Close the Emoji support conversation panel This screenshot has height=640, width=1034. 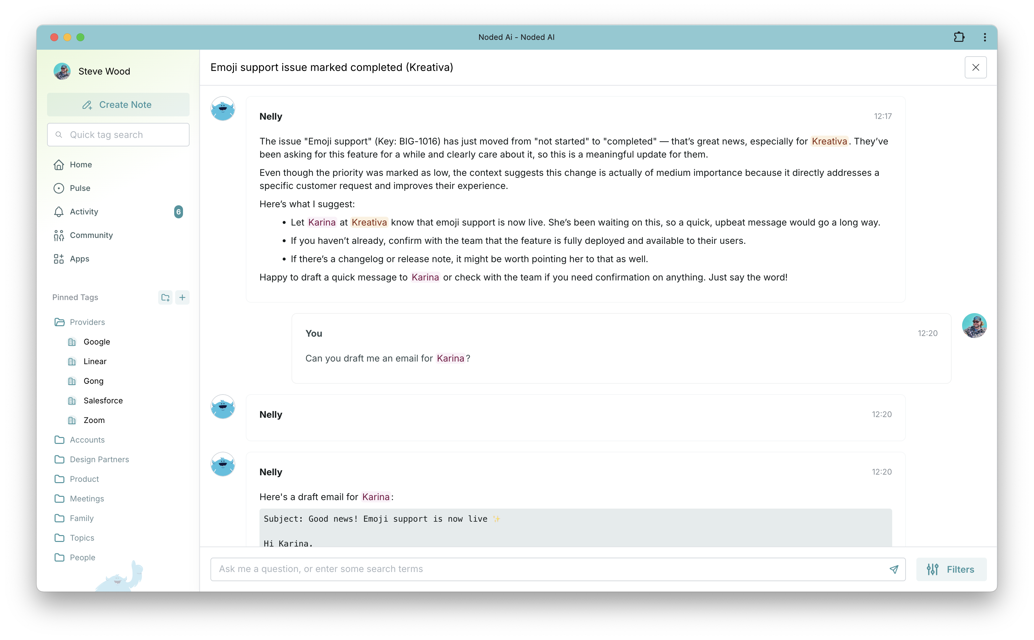click(976, 67)
